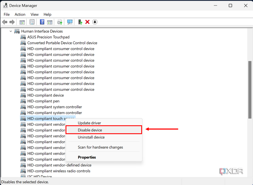Select HID-compliant pen entry

(44, 101)
